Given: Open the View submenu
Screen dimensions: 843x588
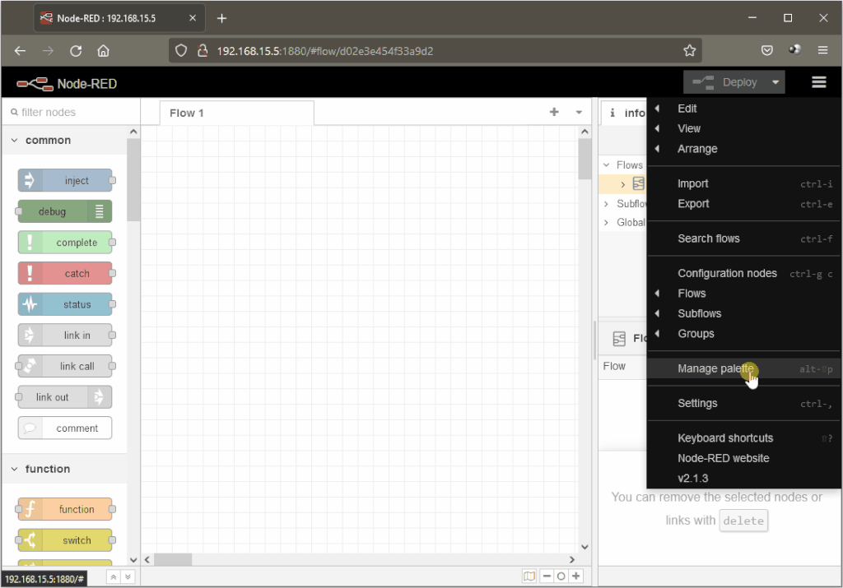Looking at the screenshot, I should pos(744,128).
